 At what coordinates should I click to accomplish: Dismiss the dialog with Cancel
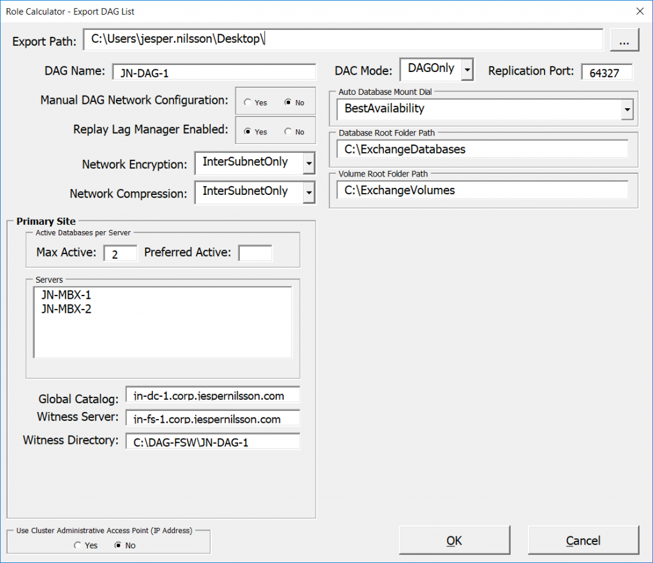(x=583, y=539)
